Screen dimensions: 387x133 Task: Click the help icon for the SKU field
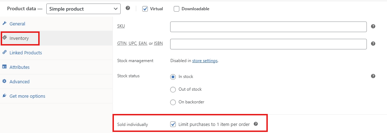tap(373, 26)
